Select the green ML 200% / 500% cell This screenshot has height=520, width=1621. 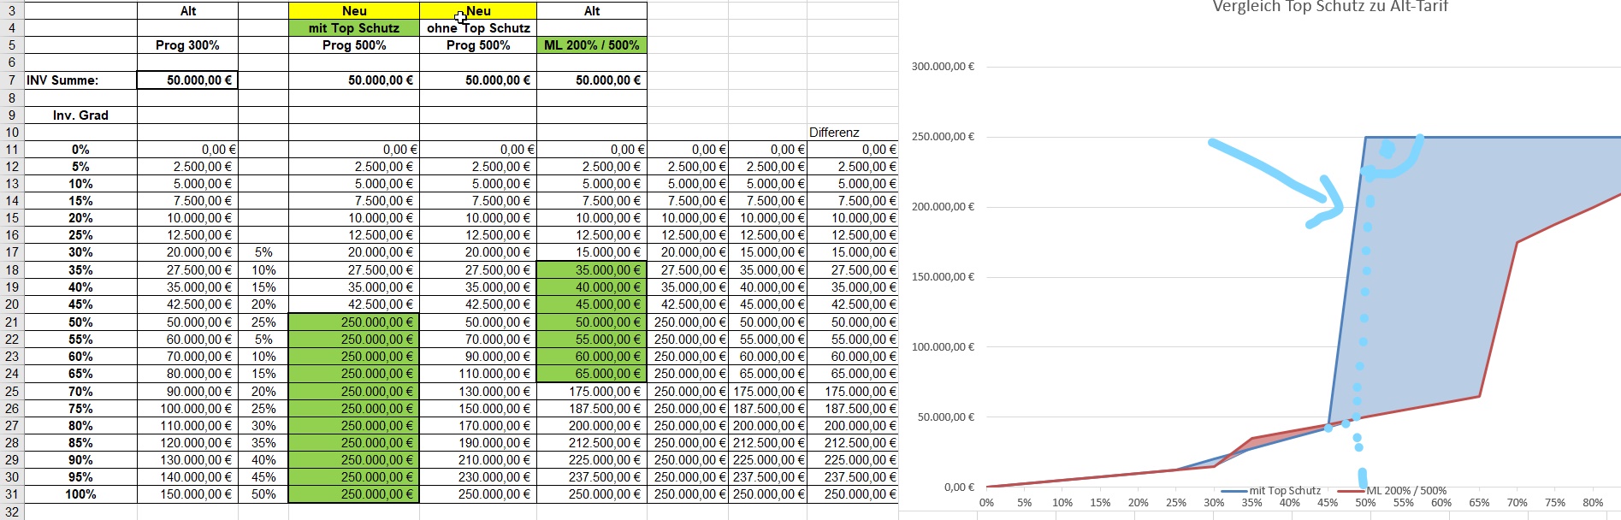[592, 45]
